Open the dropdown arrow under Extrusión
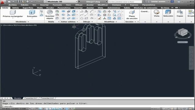Image resolution: width=195 pixels, height=110 pixels. pyautogui.click(x=32, y=18)
